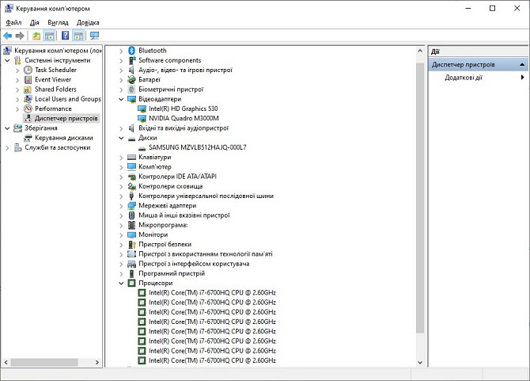Select Пристрої з інтерфейсом користувача
Image resolution: width=530 pixels, height=381 pixels.
coord(194,264)
